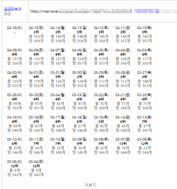The image size is (177, 189).
Task: Select the 03-16(일) cell ranked 6위
Action: point(80,124)
